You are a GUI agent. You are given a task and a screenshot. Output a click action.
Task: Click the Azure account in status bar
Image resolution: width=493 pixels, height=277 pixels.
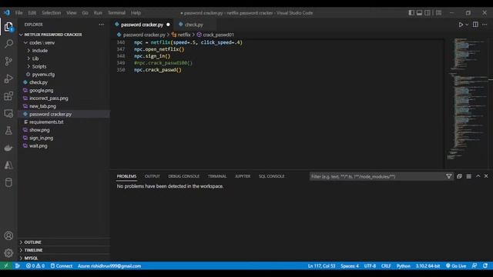coord(109,265)
